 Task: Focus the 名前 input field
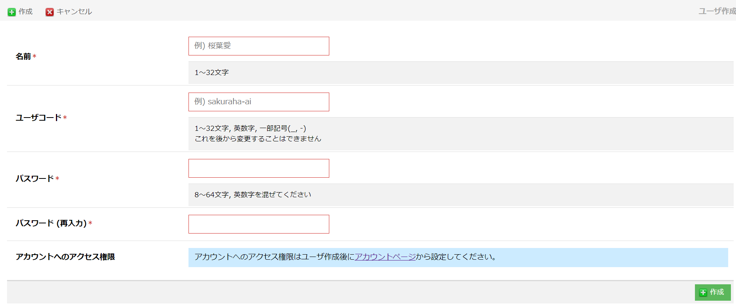point(259,46)
